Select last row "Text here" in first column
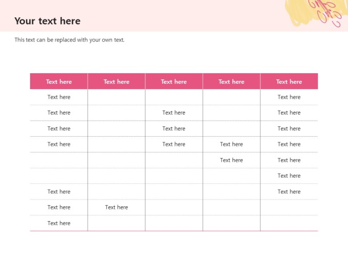 [59, 223]
